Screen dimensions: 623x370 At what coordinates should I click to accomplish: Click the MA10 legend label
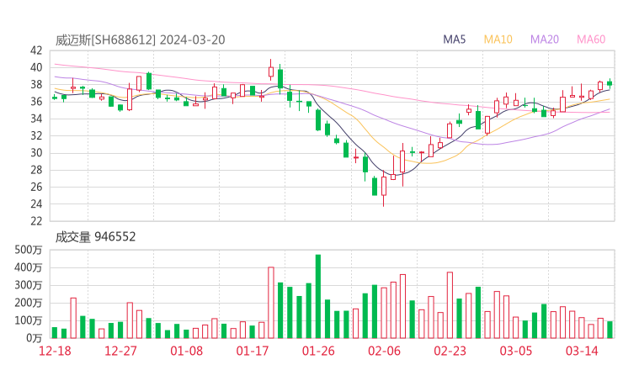(498, 40)
